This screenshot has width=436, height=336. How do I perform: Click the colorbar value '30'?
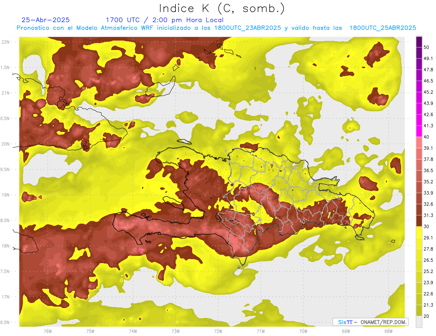[427, 227]
